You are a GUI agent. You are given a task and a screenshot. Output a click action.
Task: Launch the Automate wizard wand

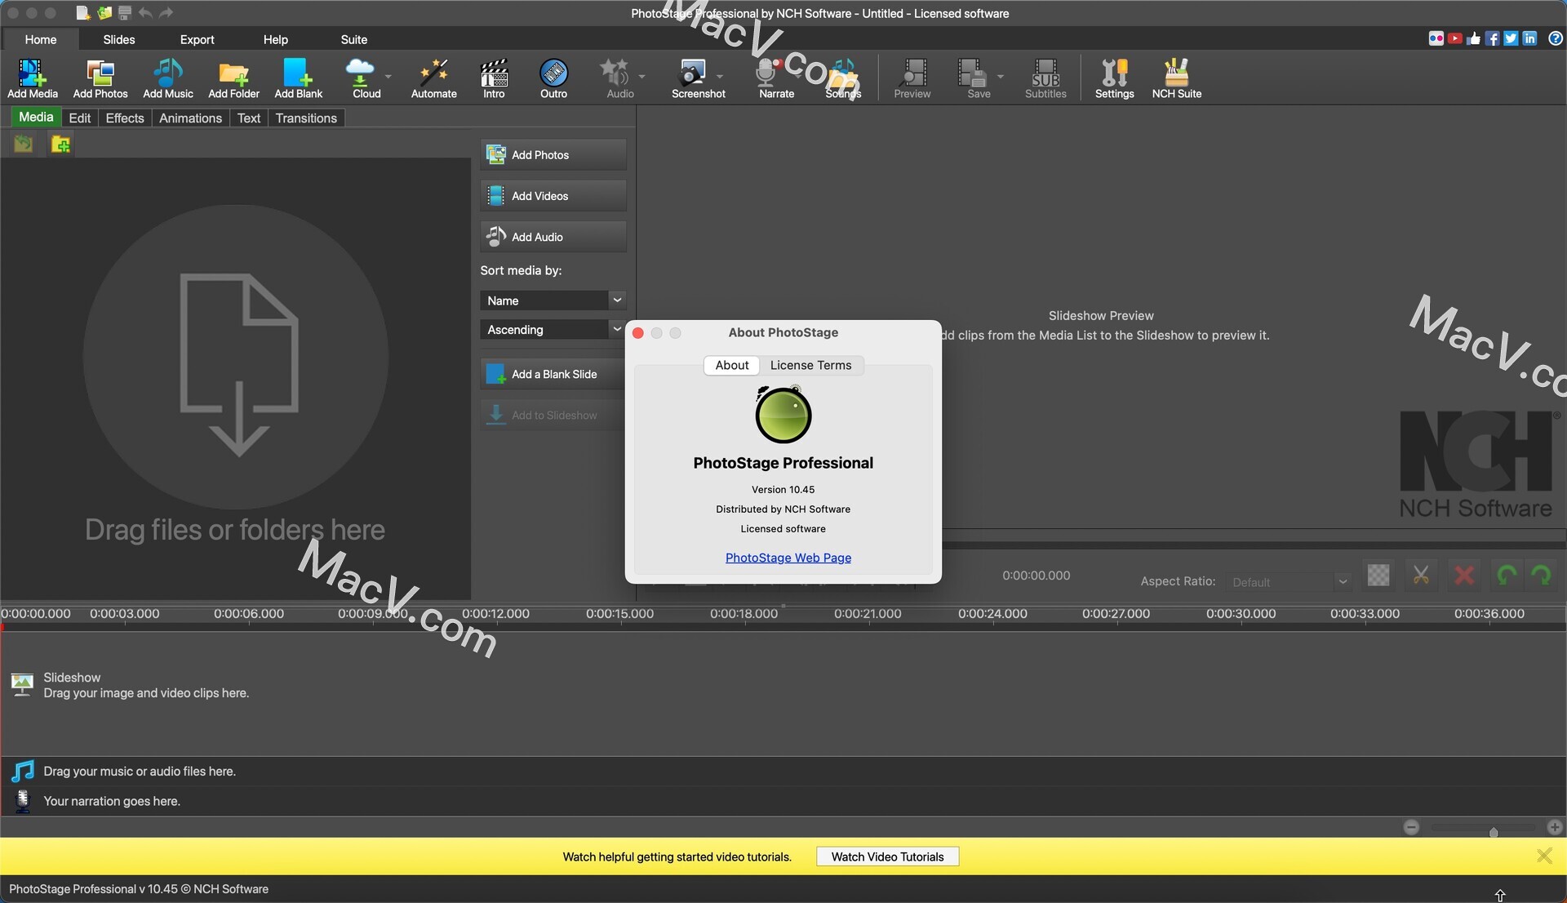(433, 78)
